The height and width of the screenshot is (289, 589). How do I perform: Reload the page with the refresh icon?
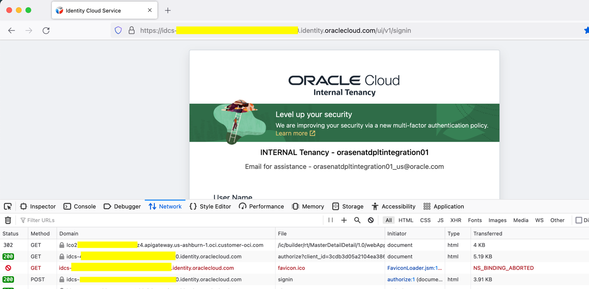[x=46, y=31]
